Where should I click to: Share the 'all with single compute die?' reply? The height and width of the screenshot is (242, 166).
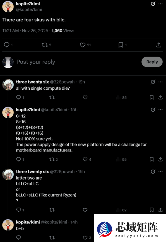tap(160, 97)
